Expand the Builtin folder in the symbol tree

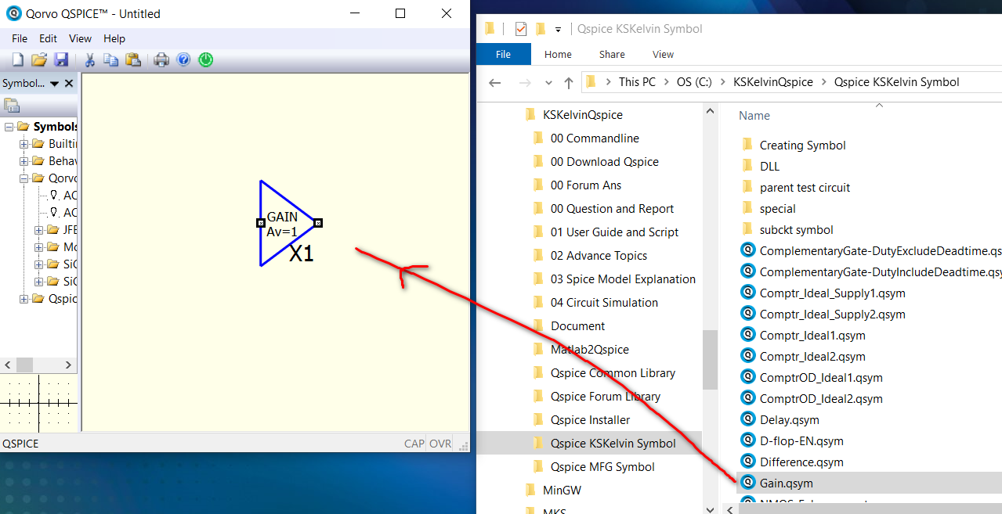click(x=22, y=143)
